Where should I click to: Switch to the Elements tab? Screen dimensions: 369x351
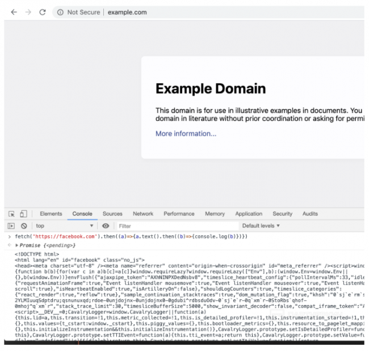coord(51,214)
